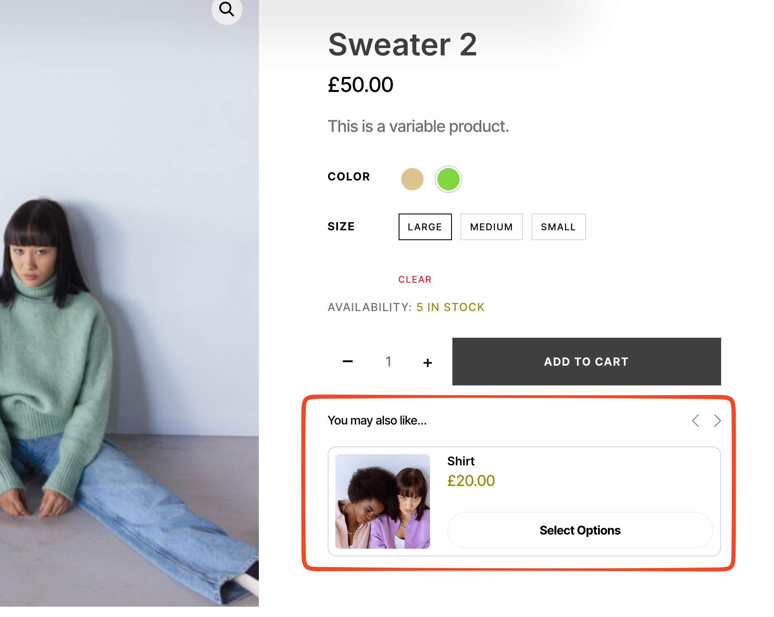Decrease quantity with the minus button
The height and width of the screenshot is (617, 774).
point(348,362)
